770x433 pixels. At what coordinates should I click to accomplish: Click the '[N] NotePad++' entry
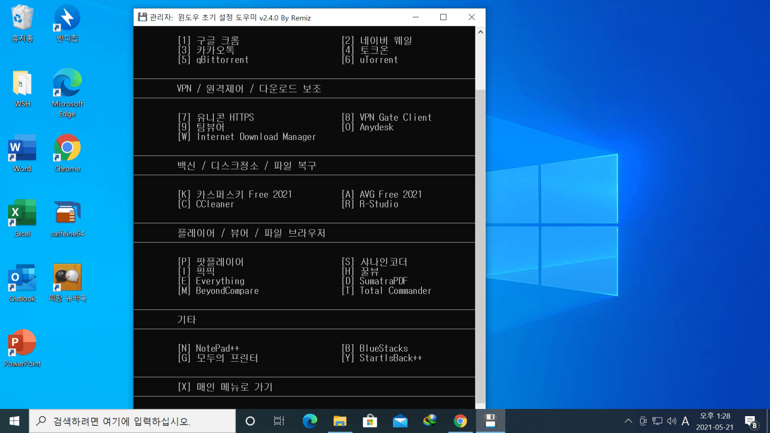208,348
